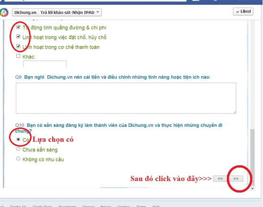Select the Chưa sẵn sàng radio option
The width and height of the screenshot is (263, 207).
coord(18,149)
